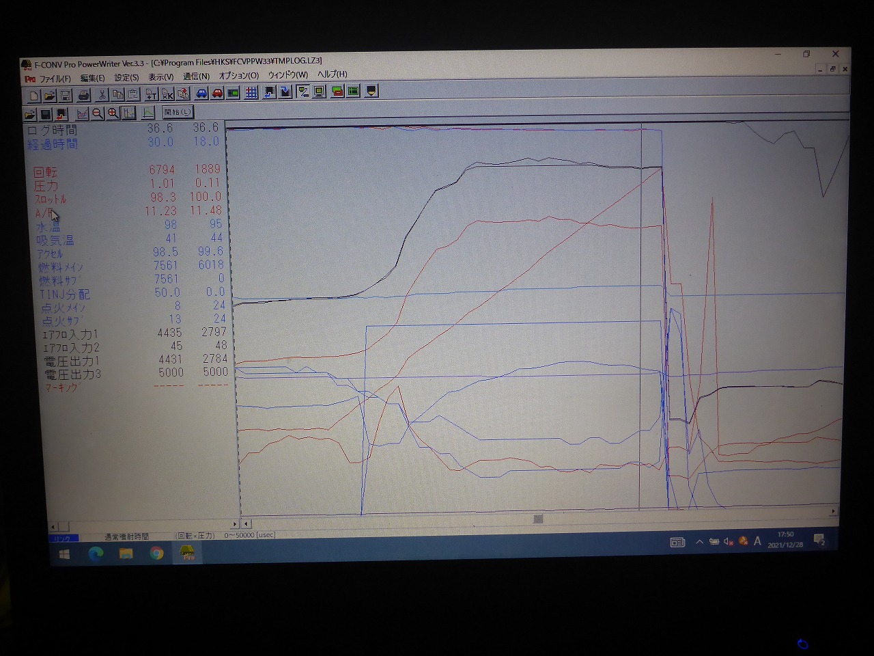
Task: Select the 点火メイン data row label
Action: point(64,307)
